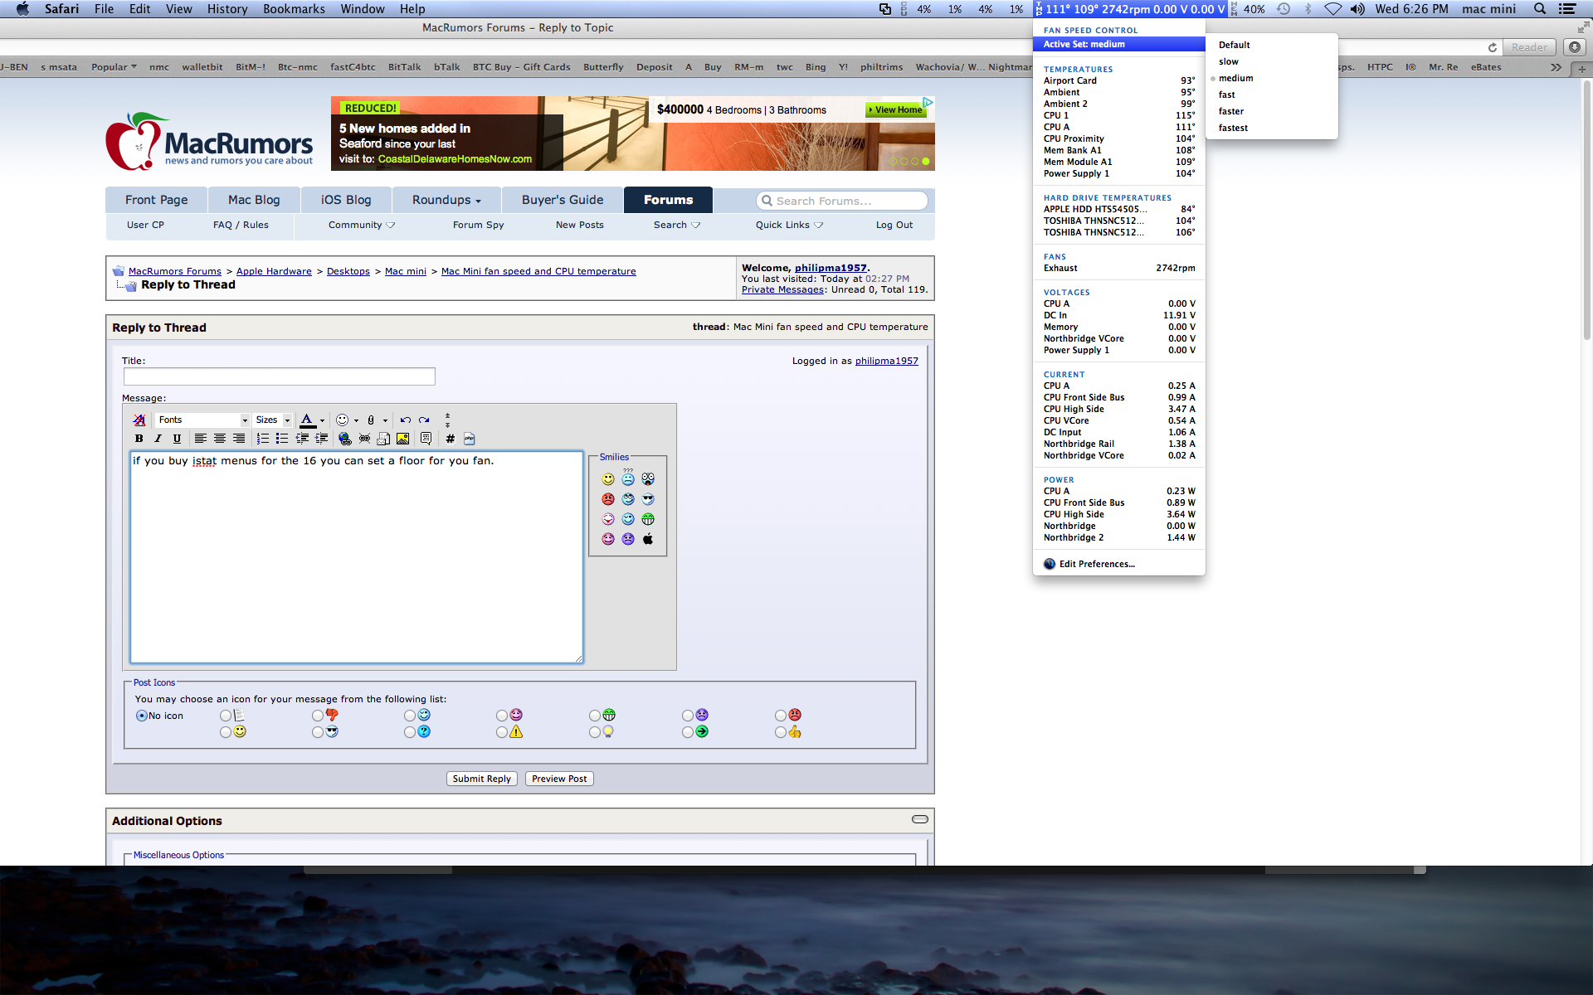The width and height of the screenshot is (1593, 995).
Task: Click the italic formatting button
Action: (x=158, y=439)
